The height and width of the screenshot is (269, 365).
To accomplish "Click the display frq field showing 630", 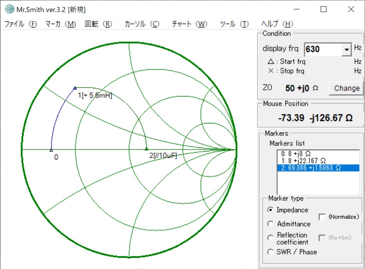I will point(322,49).
